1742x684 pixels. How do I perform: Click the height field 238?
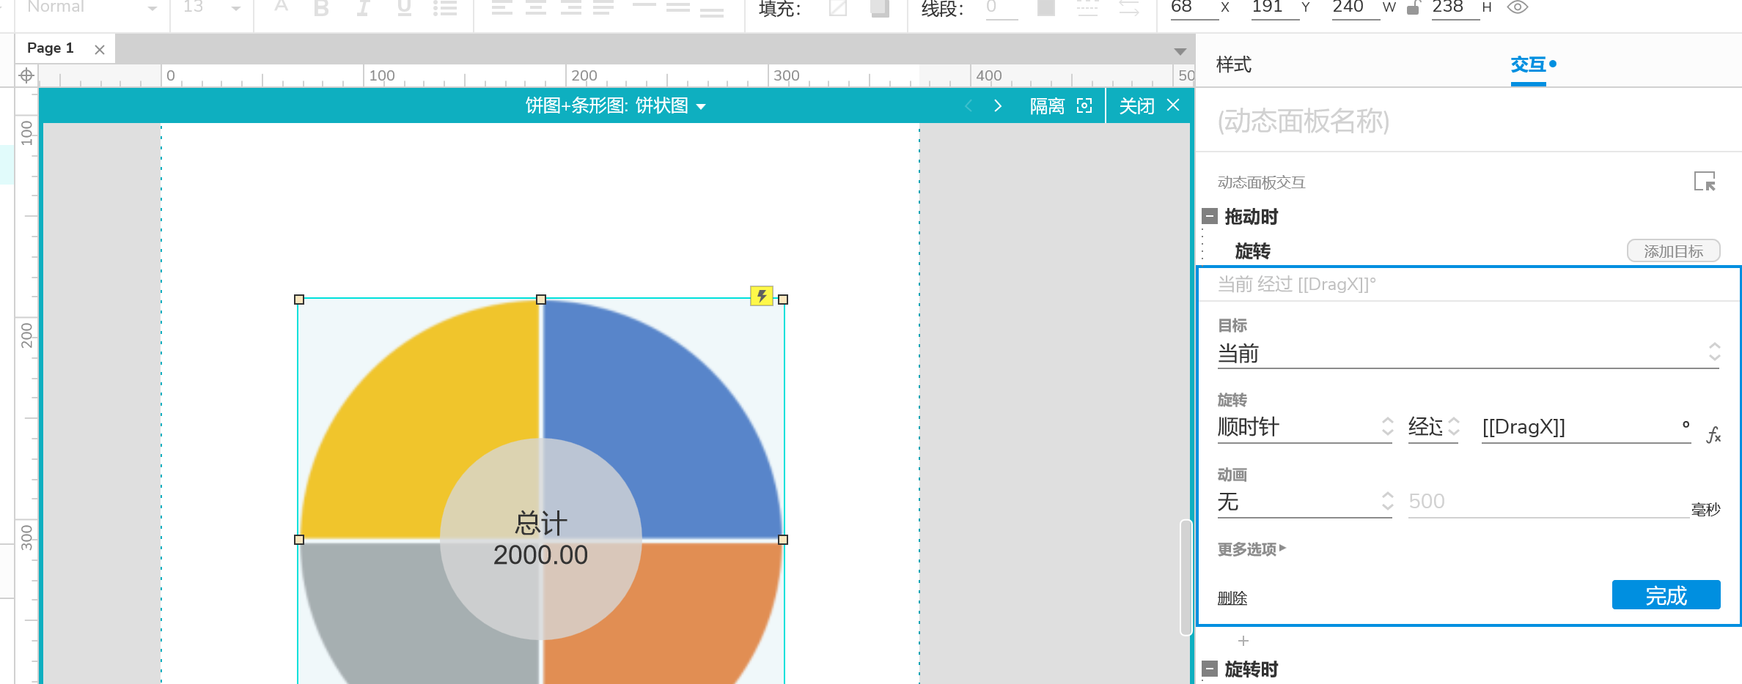[x=1455, y=8]
